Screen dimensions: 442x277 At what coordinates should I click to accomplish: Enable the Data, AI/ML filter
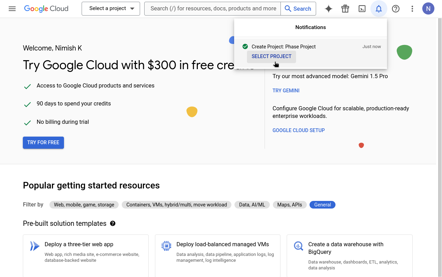[x=252, y=204]
